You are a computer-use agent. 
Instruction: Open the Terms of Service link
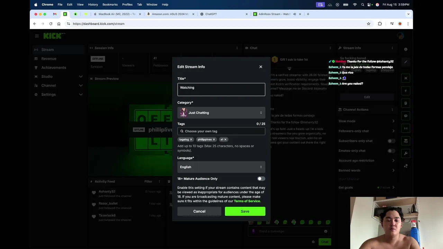247,201
